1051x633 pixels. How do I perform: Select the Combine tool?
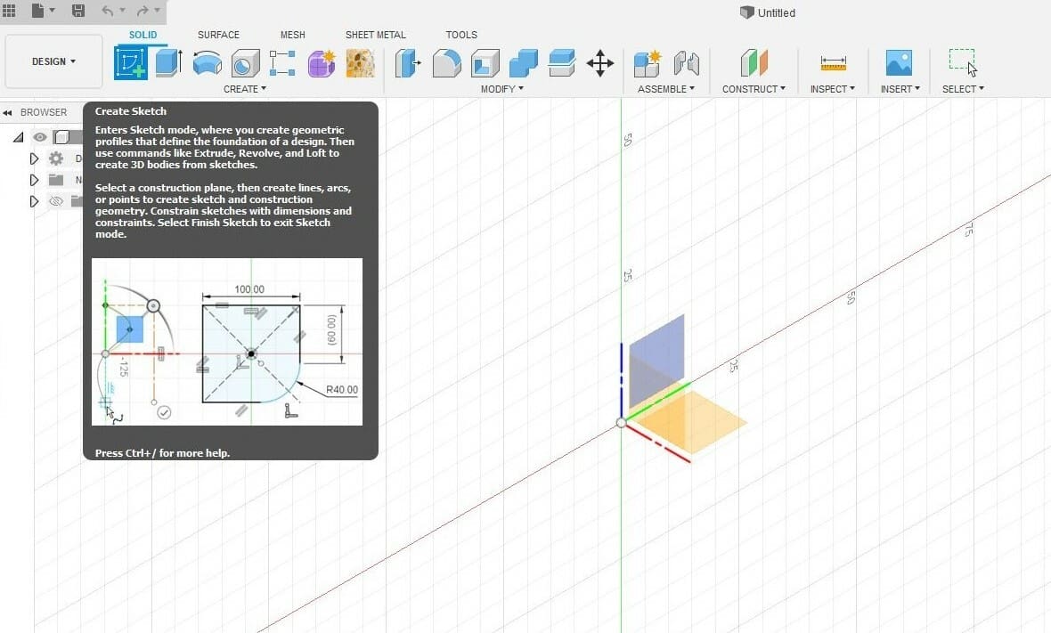pyautogui.click(x=523, y=63)
